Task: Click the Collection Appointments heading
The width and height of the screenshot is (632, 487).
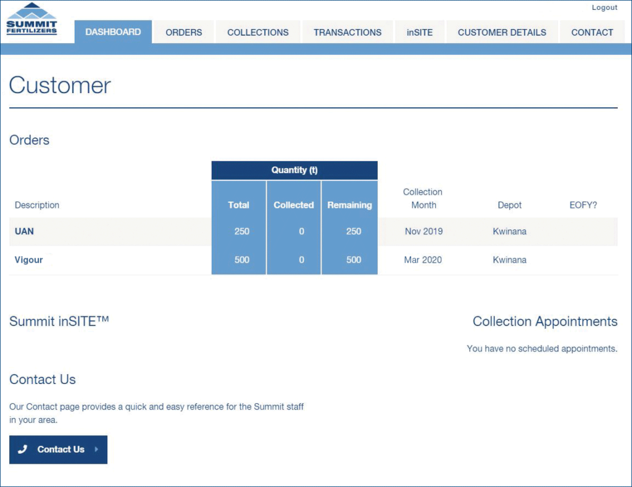Action: [x=544, y=322]
